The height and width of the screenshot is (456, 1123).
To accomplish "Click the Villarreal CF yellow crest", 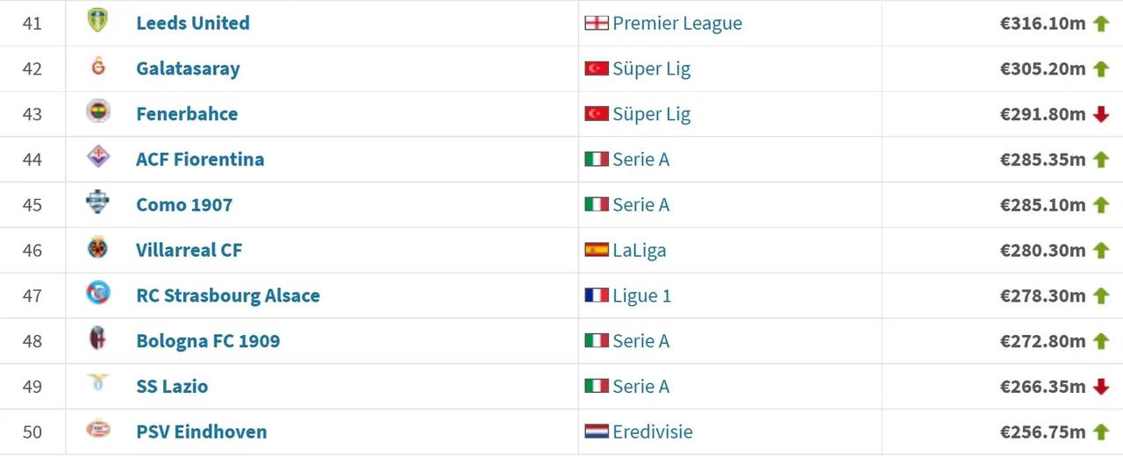I will point(97,249).
